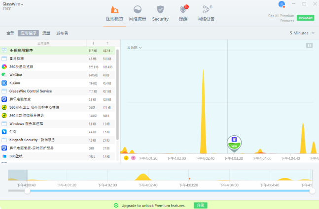Image resolution: width=319 pixels, height=209 pixels.
Task: Open the 4 MB graph scale dropdown
Action: 135,48
